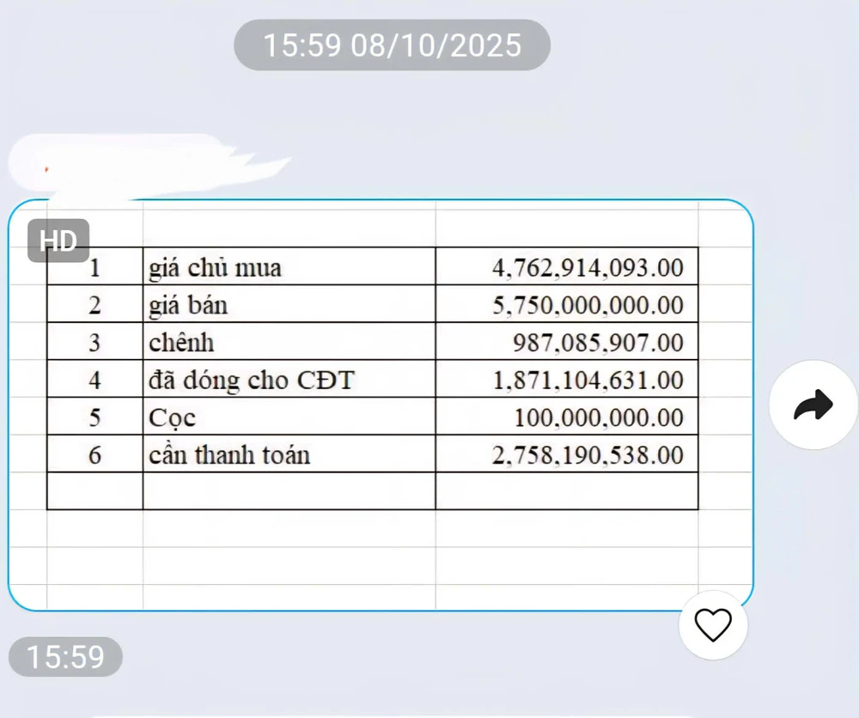Click the HD badge on image

[58, 241]
